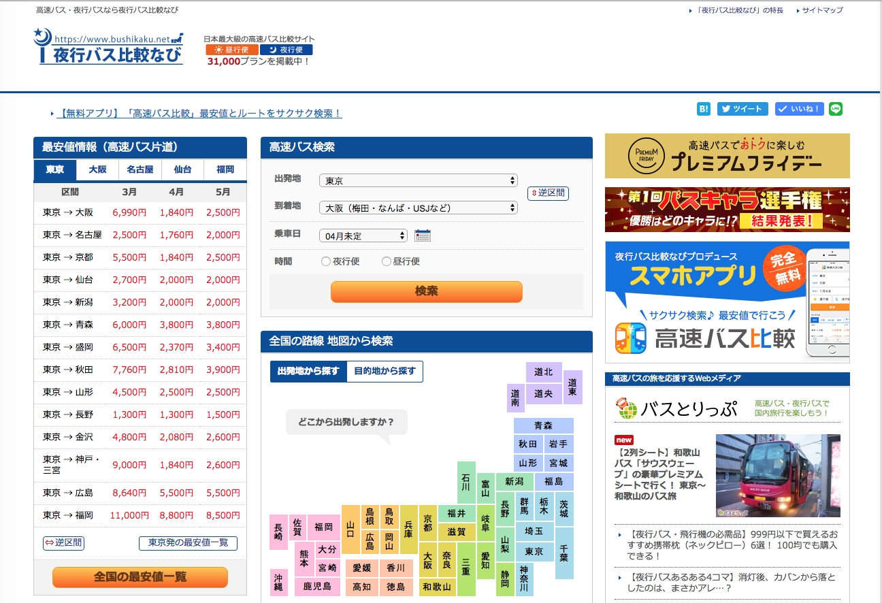Select 道北 region on the map
Viewport: 882px width, 603px height.
click(544, 372)
